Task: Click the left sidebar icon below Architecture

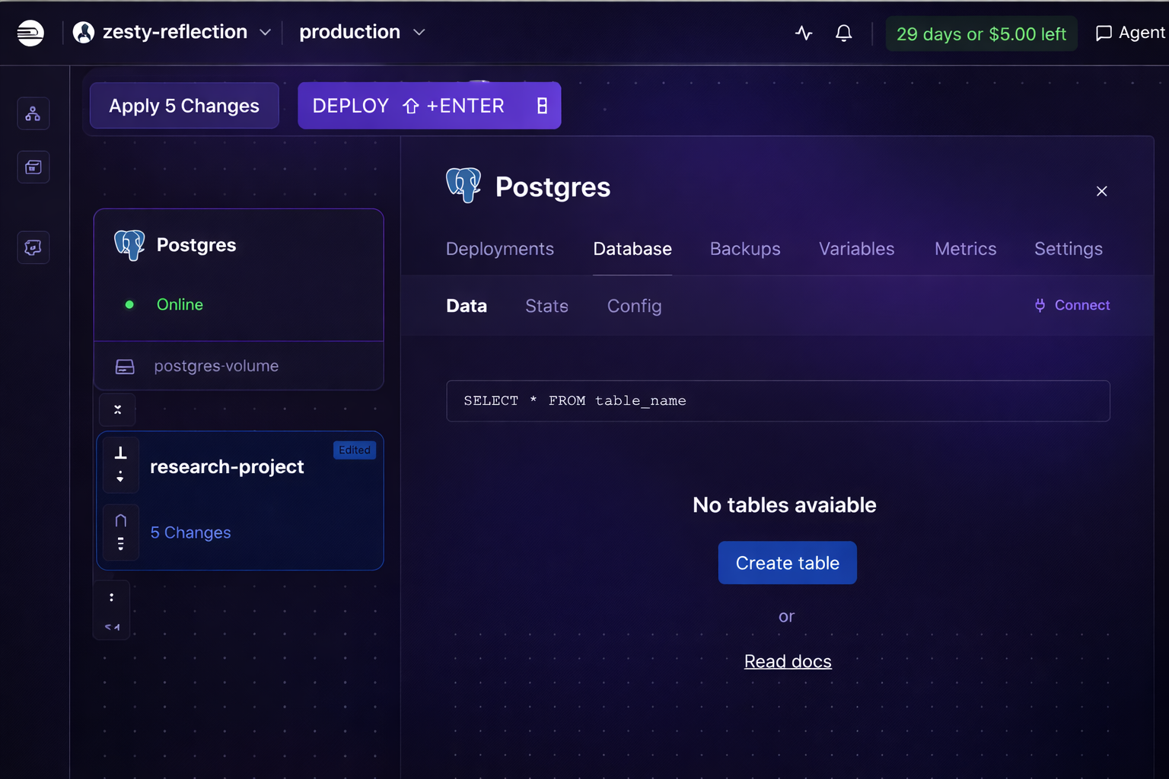Action: (33, 167)
